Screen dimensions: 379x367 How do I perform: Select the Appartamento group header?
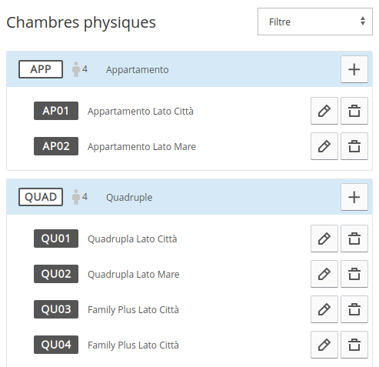[189, 69]
